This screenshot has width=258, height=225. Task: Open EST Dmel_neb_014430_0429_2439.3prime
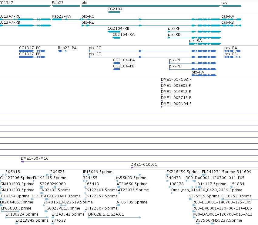pyautogui.click(x=207, y=190)
